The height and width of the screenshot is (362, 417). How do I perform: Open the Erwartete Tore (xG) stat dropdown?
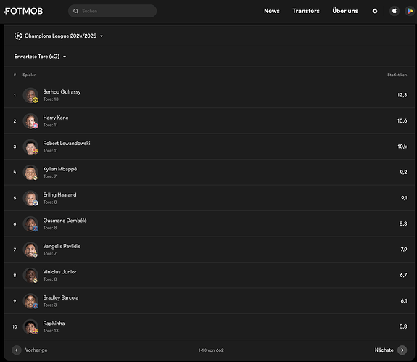click(x=40, y=57)
